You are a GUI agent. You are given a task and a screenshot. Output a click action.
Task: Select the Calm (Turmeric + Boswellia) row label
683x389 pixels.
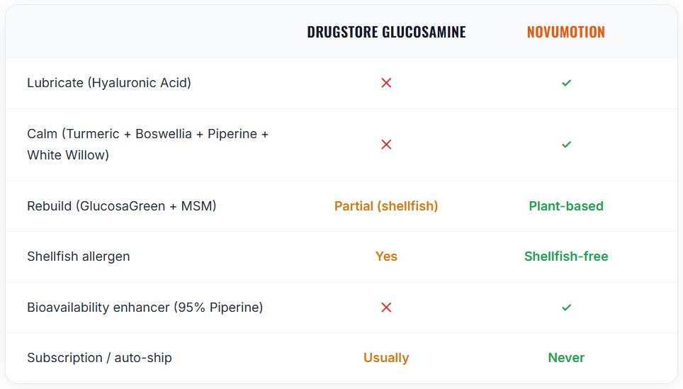click(147, 144)
